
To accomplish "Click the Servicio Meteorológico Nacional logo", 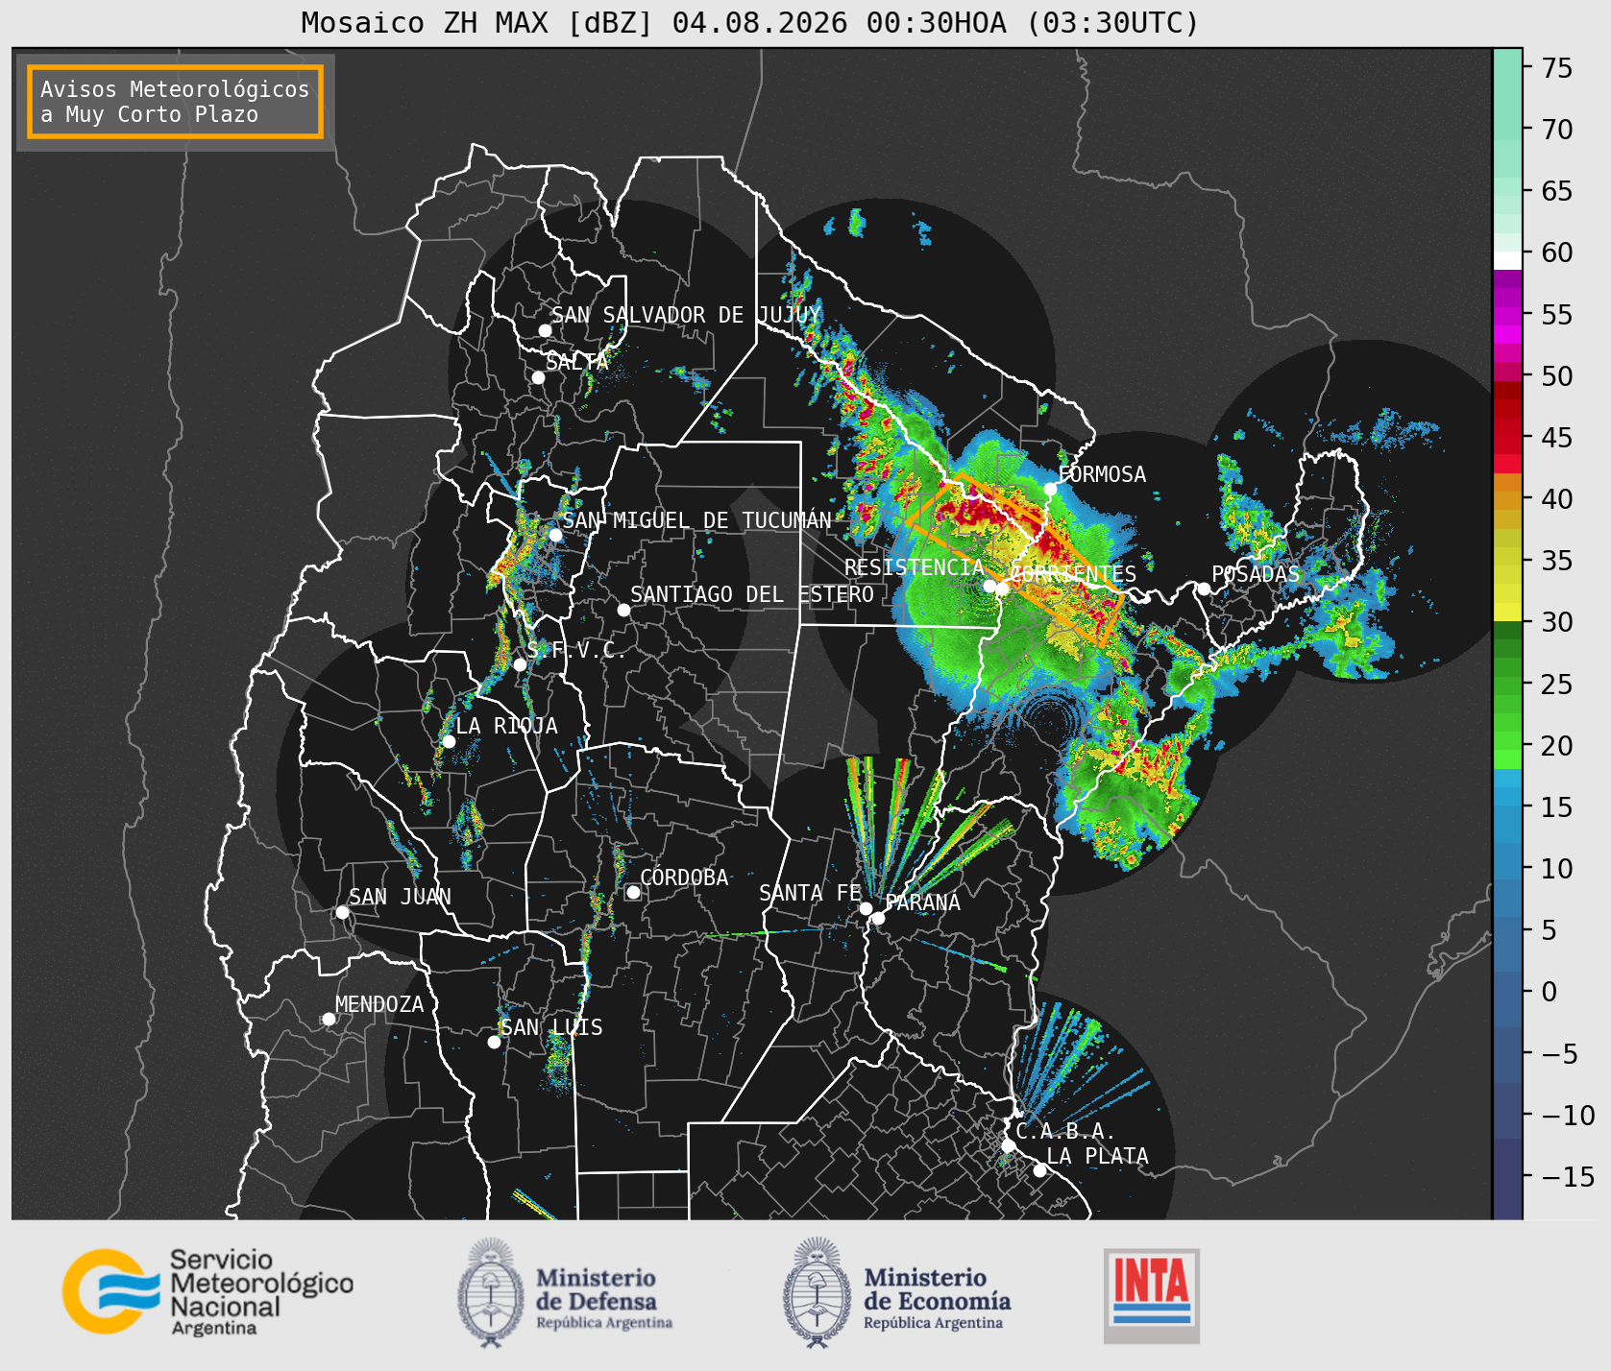I will click(x=207, y=1291).
